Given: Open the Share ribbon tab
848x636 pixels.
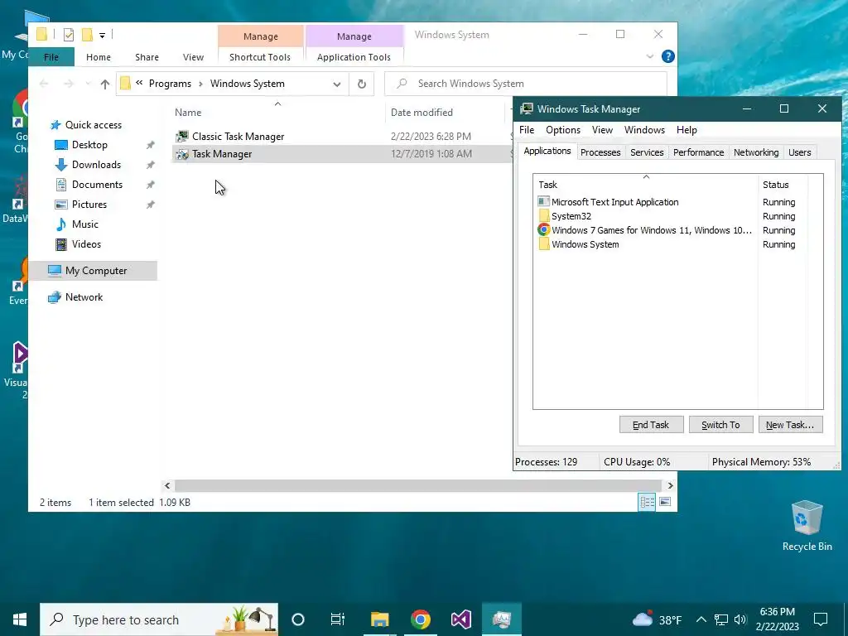Looking at the screenshot, I should point(147,57).
